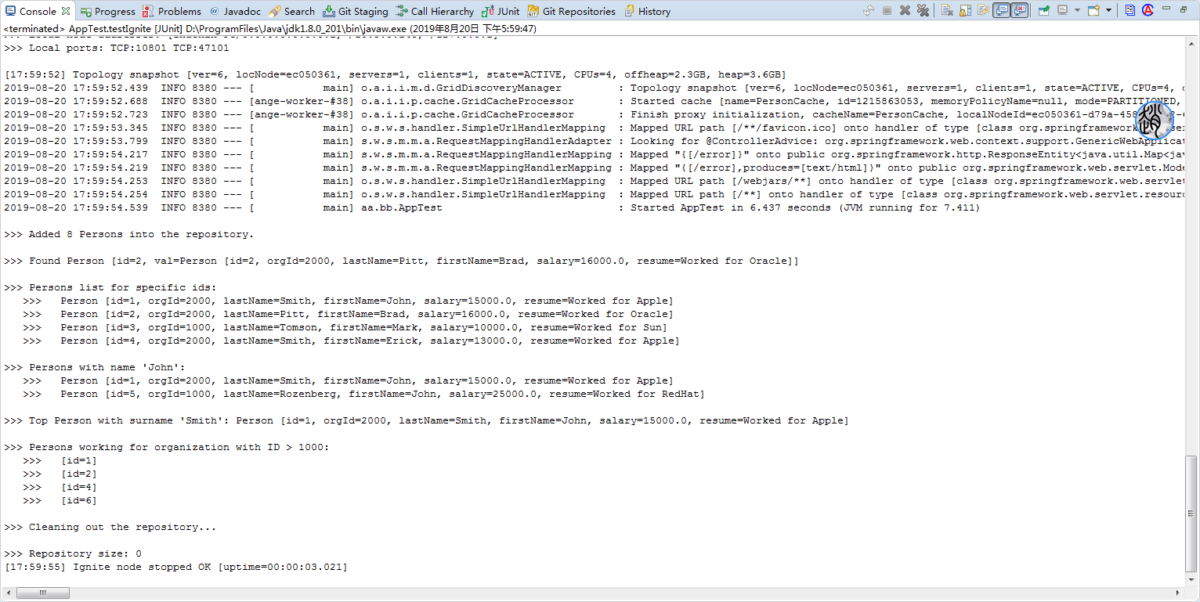Click the gray Terminate square icon

tap(887, 11)
